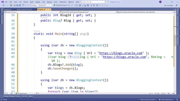The height and width of the screenshot is (101, 180).
Task: Click the Search (Ctrl+Q) box
Action: [94, 2]
